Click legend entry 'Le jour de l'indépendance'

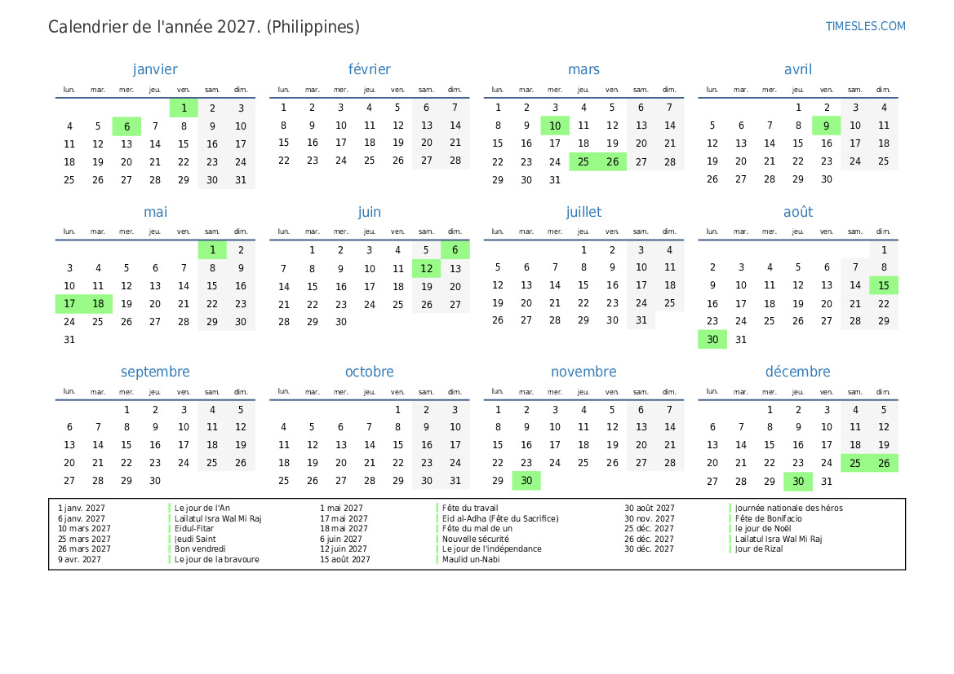coord(491,548)
